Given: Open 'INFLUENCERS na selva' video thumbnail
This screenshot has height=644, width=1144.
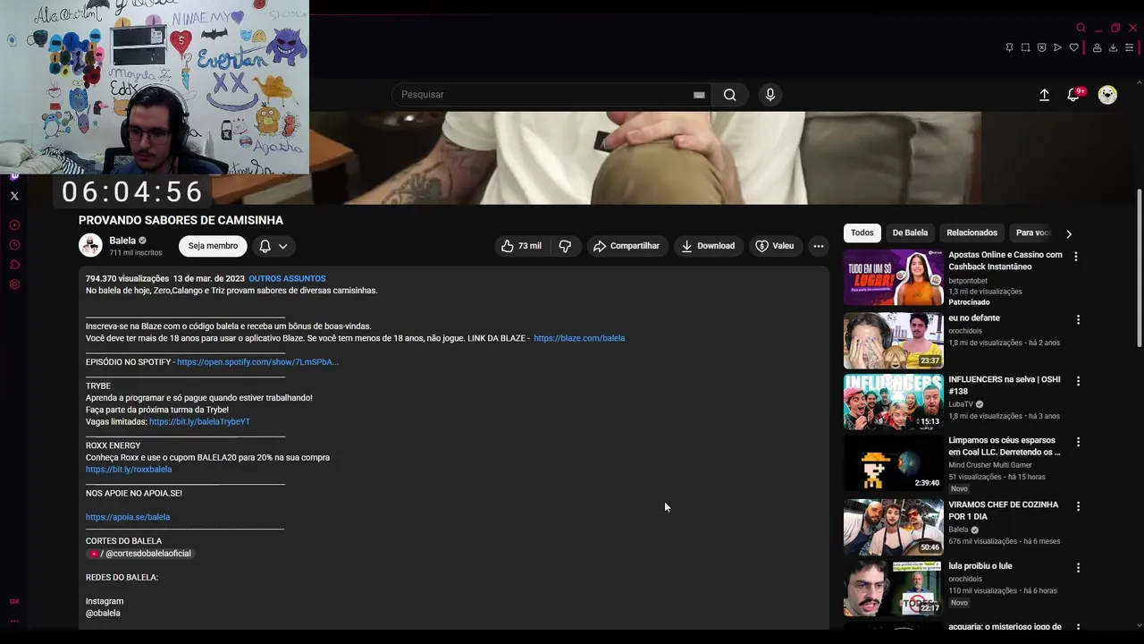Looking at the screenshot, I should tap(894, 402).
